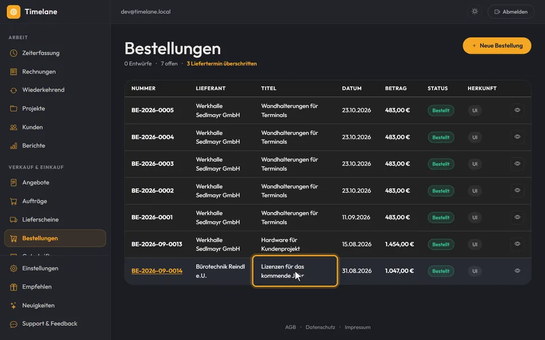
Task: Log out using the Abmelden button
Action: tap(511, 12)
